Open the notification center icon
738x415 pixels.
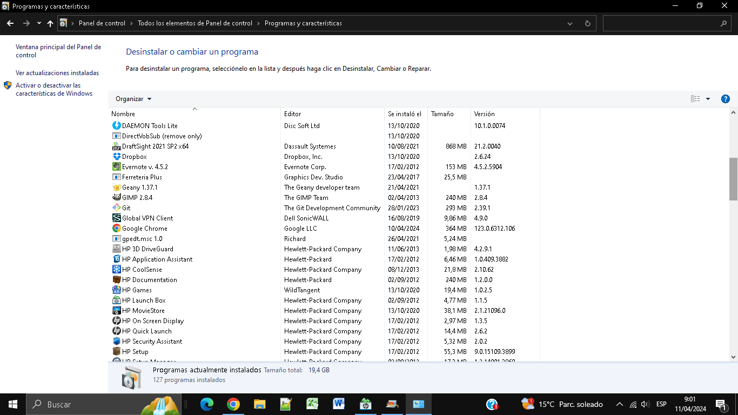coord(721,404)
